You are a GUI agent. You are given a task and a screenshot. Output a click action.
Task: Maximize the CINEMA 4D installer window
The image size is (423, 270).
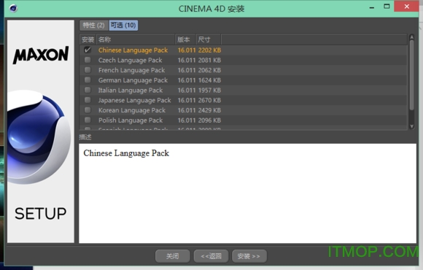pyautogui.click(x=387, y=7)
